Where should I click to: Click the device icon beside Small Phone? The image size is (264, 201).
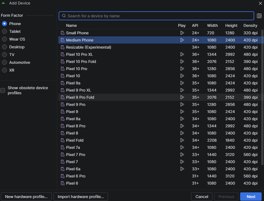click(x=63, y=33)
